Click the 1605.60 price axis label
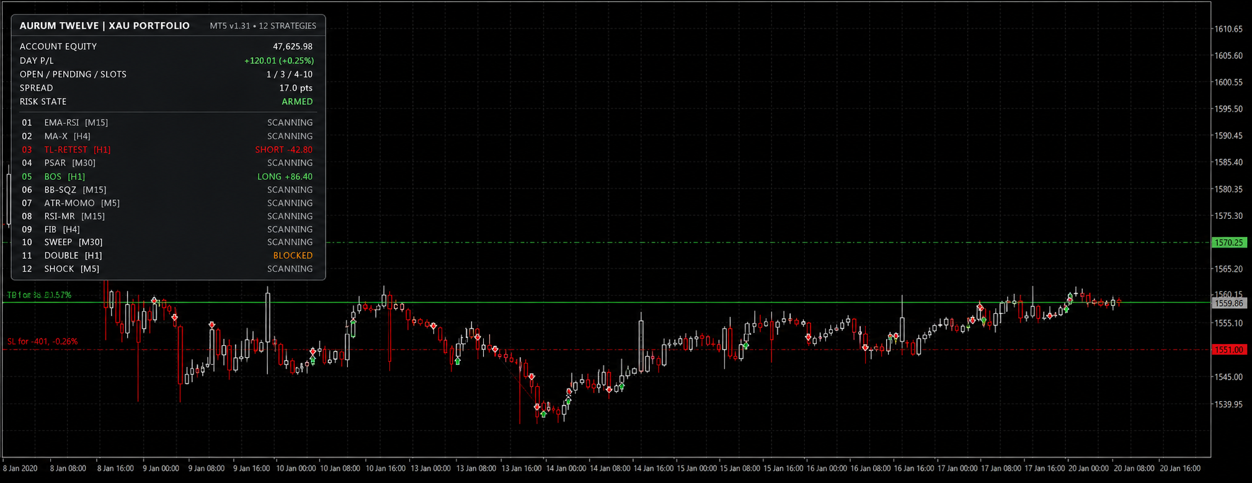 click(1228, 56)
